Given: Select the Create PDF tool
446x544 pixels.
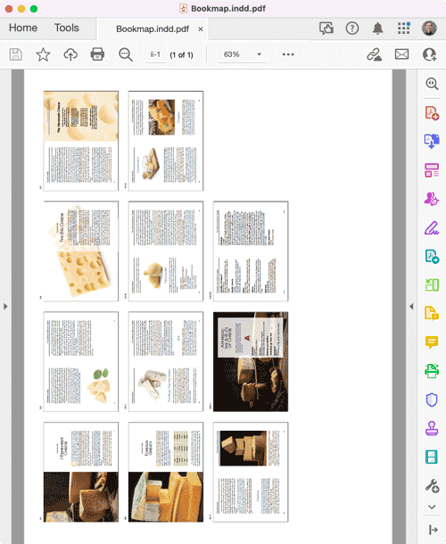Looking at the screenshot, I should click(x=432, y=113).
